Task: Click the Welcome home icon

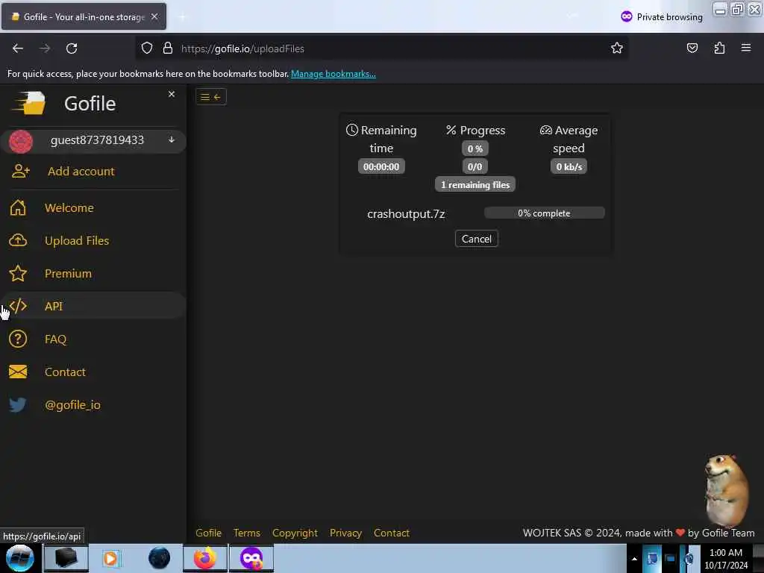Action: click(18, 207)
